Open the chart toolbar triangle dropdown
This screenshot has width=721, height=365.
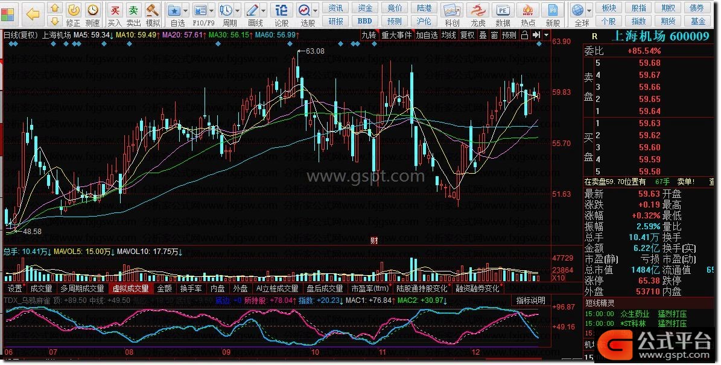pyautogui.click(x=546, y=35)
